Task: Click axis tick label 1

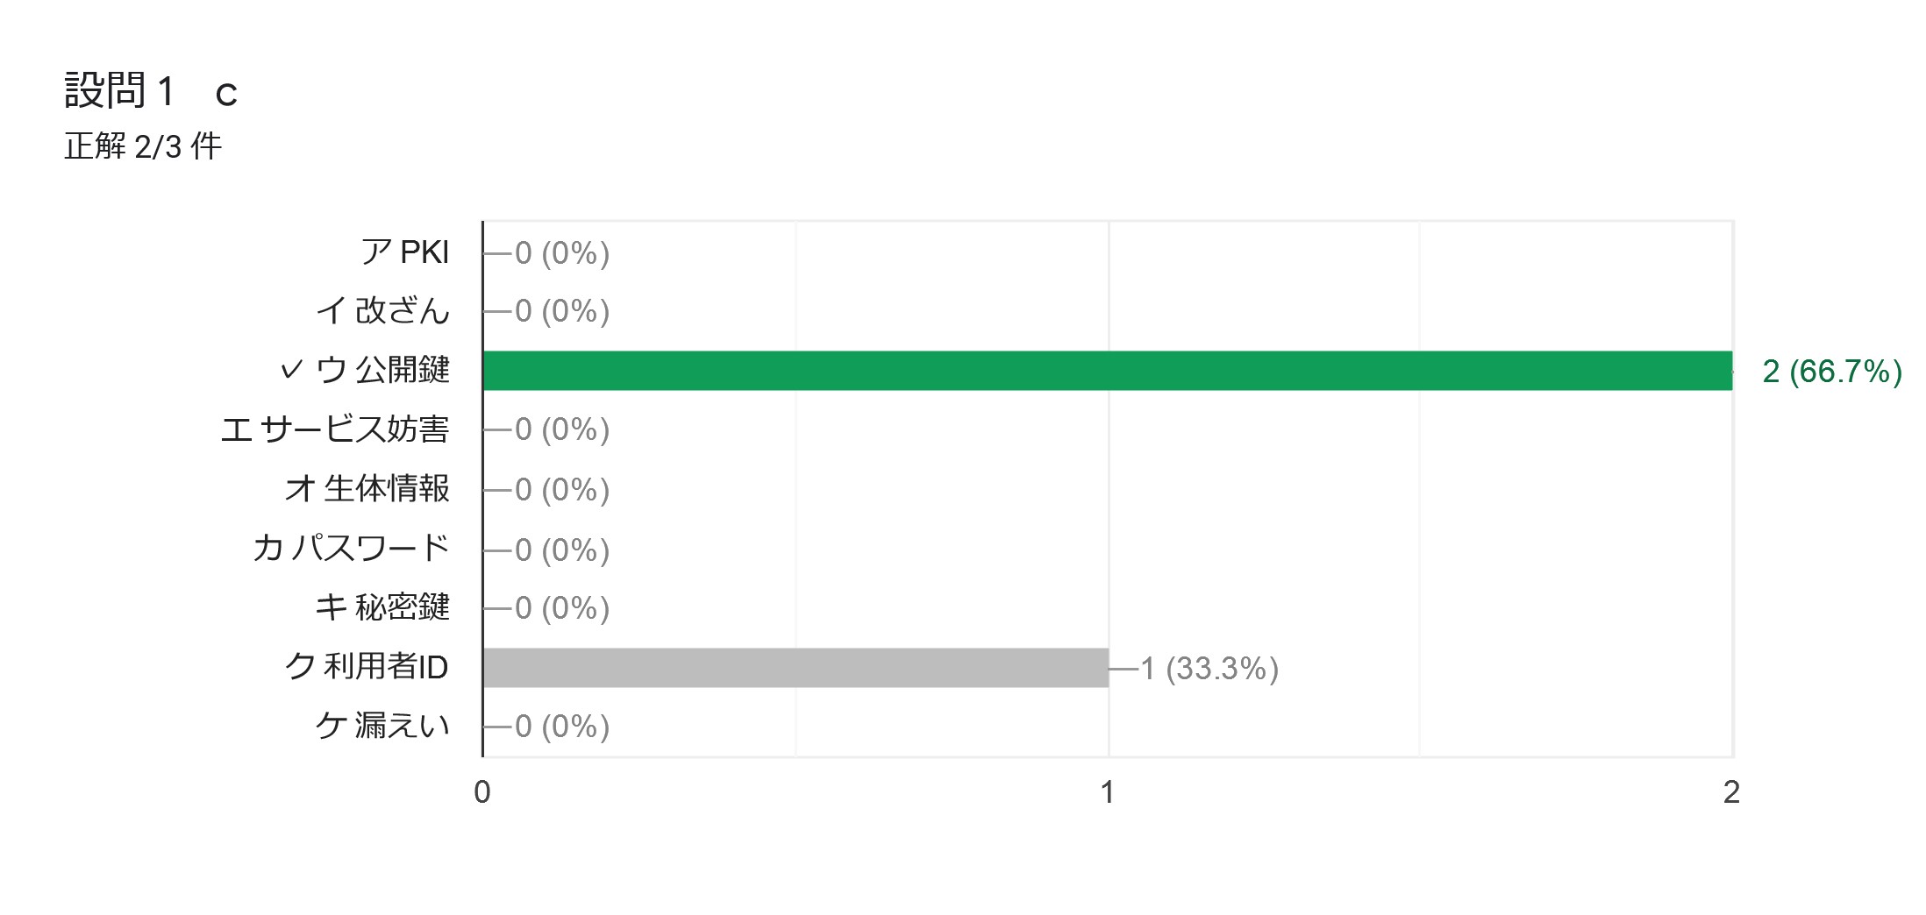Action: [x=1108, y=792]
